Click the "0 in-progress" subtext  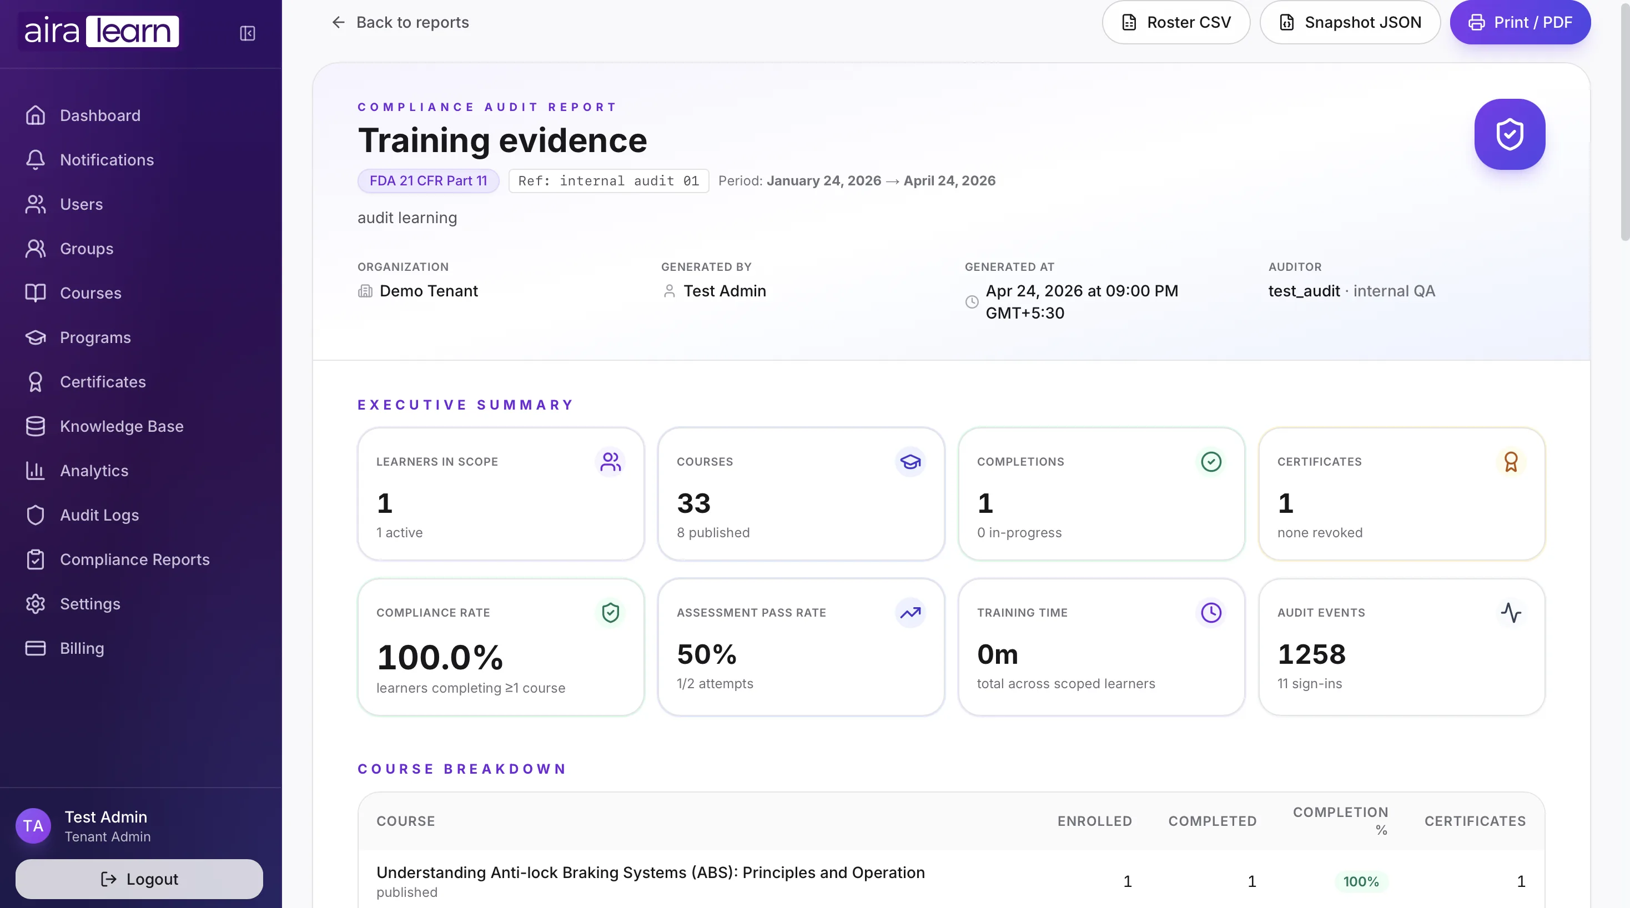[x=1019, y=533]
